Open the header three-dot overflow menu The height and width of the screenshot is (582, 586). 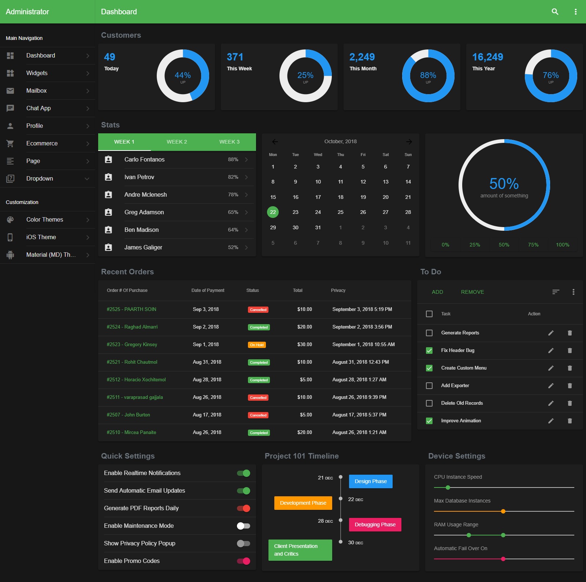[x=575, y=12]
